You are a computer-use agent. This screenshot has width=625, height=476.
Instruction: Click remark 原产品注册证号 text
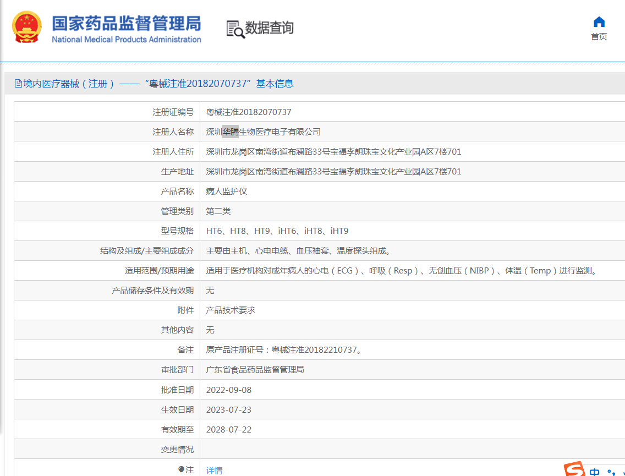284,350
